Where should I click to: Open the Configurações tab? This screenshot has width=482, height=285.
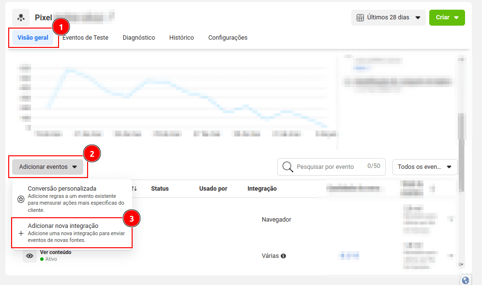click(x=227, y=38)
